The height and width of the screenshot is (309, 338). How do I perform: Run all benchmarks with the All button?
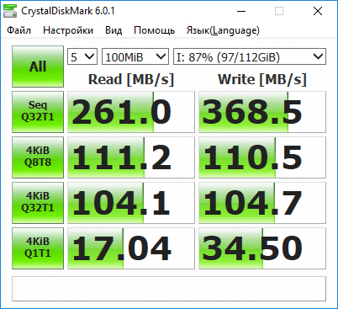[38, 67]
